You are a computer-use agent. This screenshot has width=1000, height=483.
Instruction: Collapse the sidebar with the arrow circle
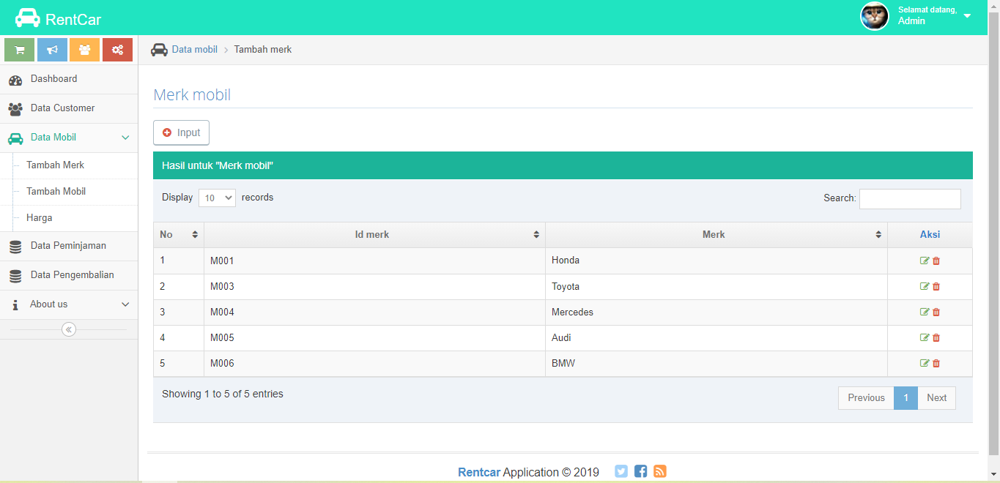68,329
